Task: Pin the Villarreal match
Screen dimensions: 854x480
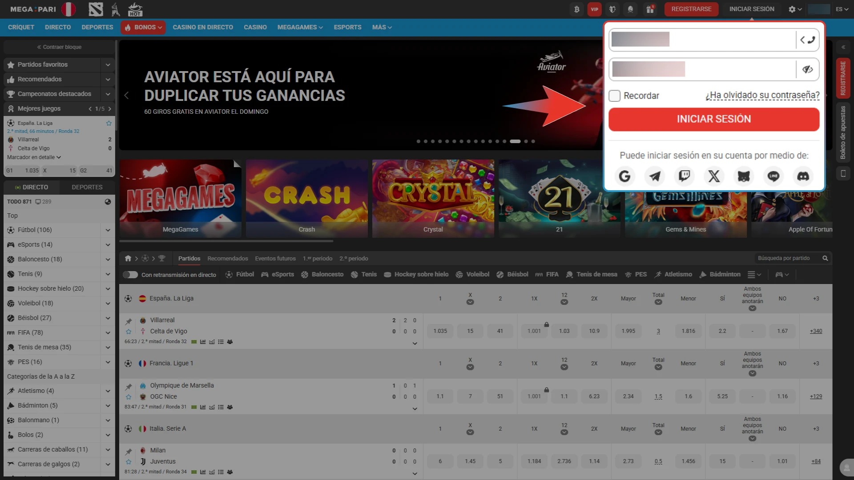Action: click(x=129, y=321)
